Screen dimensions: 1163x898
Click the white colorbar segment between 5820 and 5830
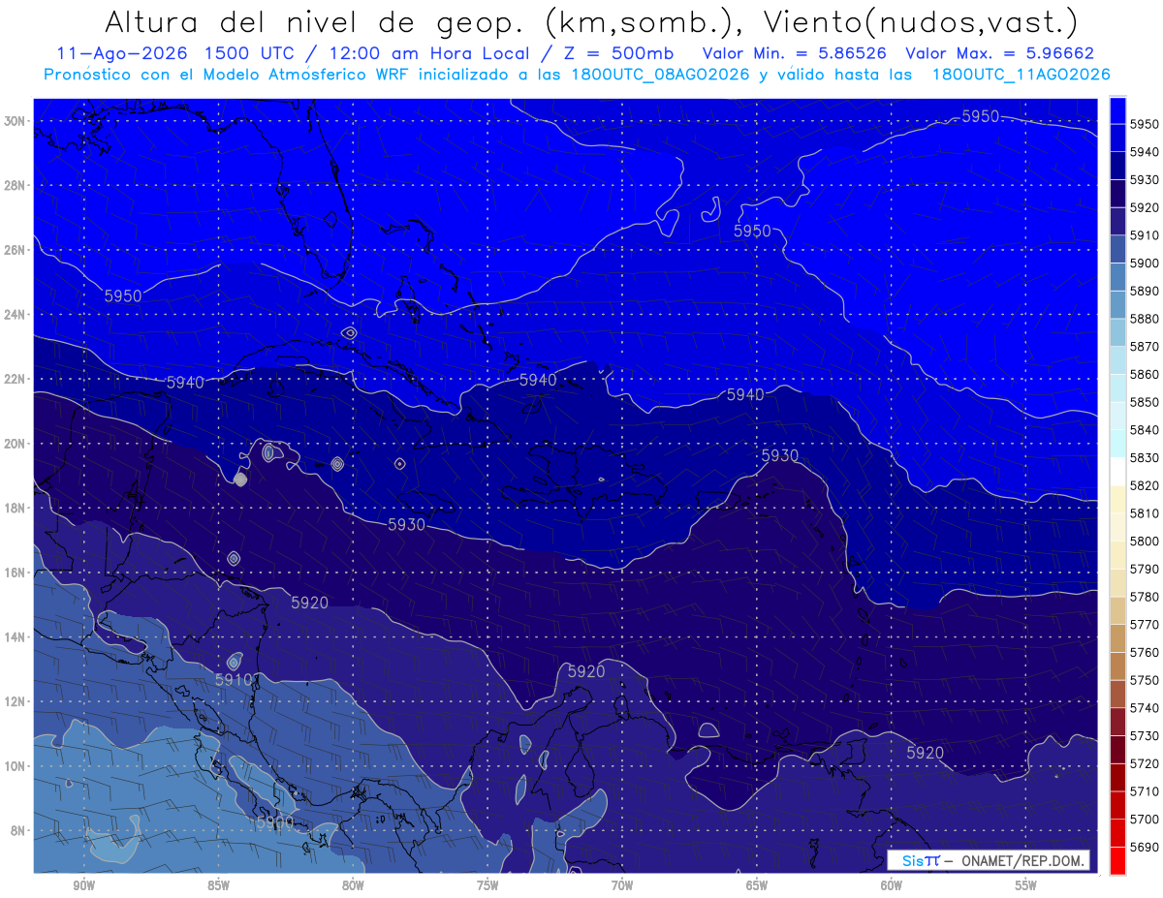click(1117, 471)
